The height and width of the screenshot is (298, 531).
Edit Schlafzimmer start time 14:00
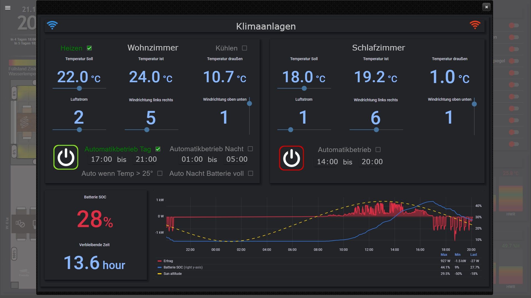click(327, 162)
